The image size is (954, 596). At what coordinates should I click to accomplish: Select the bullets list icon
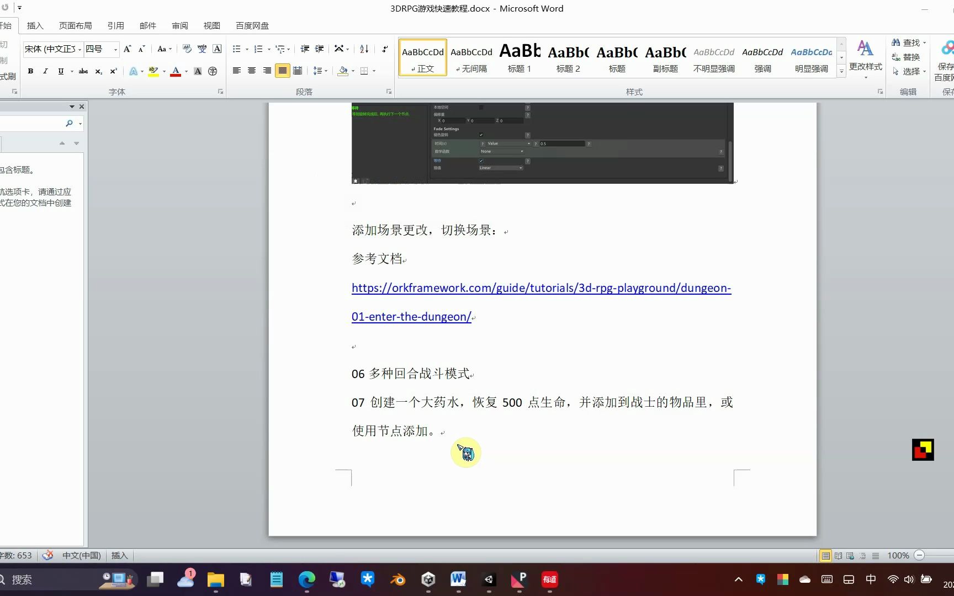[237, 49]
